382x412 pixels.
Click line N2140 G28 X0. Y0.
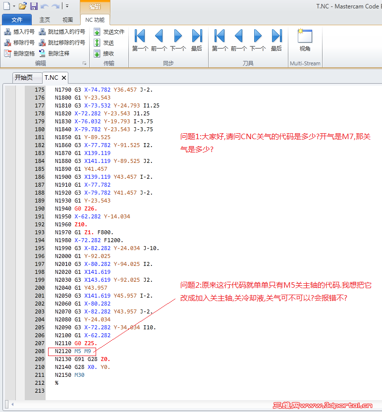[x=82, y=367]
